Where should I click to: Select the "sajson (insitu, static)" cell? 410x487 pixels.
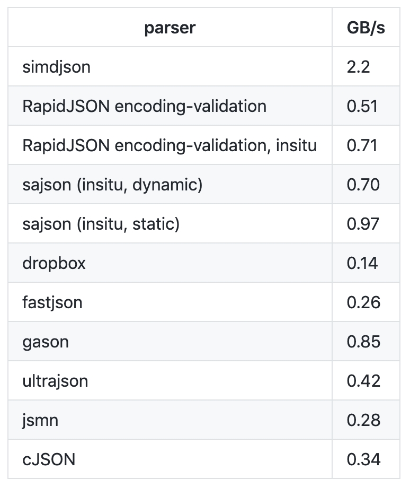[x=101, y=224]
